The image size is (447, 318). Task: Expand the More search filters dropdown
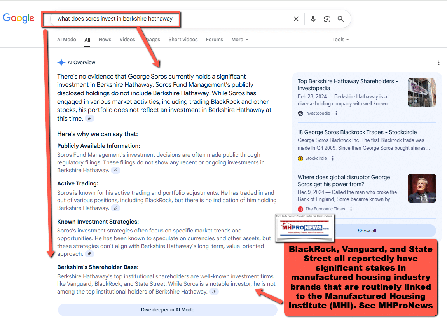pos(240,40)
